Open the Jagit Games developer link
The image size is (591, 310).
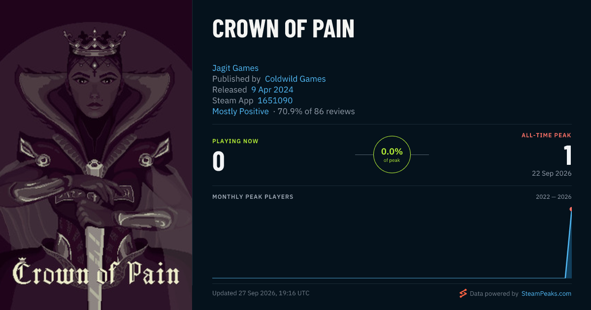pyautogui.click(x=235, y=68)
